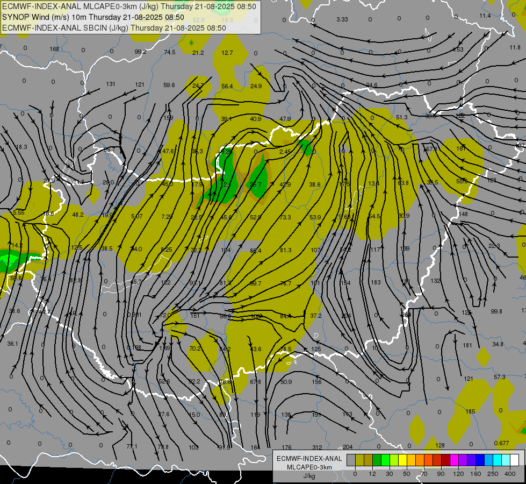The height and width of the screenshot is (484, 526).
Task: Click the map value 13.4
Action: tap(374, 183)
